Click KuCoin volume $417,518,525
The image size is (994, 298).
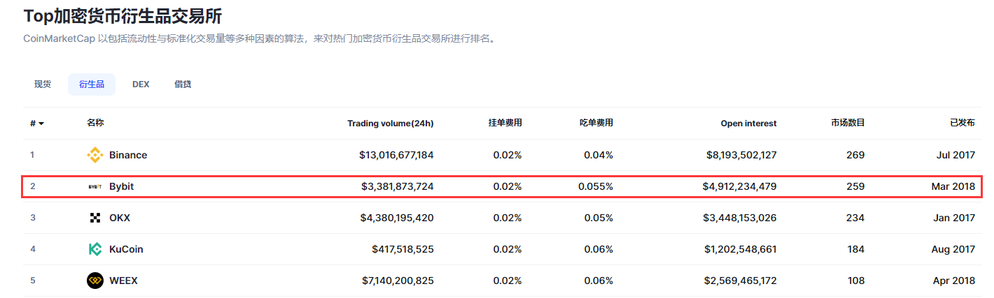(402, 249)
